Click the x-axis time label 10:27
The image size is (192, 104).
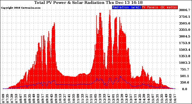pos(65,98)
